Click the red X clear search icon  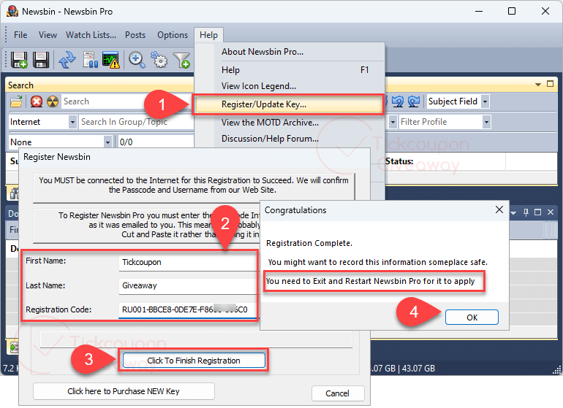pyautogui.click(x=37, y=101)
